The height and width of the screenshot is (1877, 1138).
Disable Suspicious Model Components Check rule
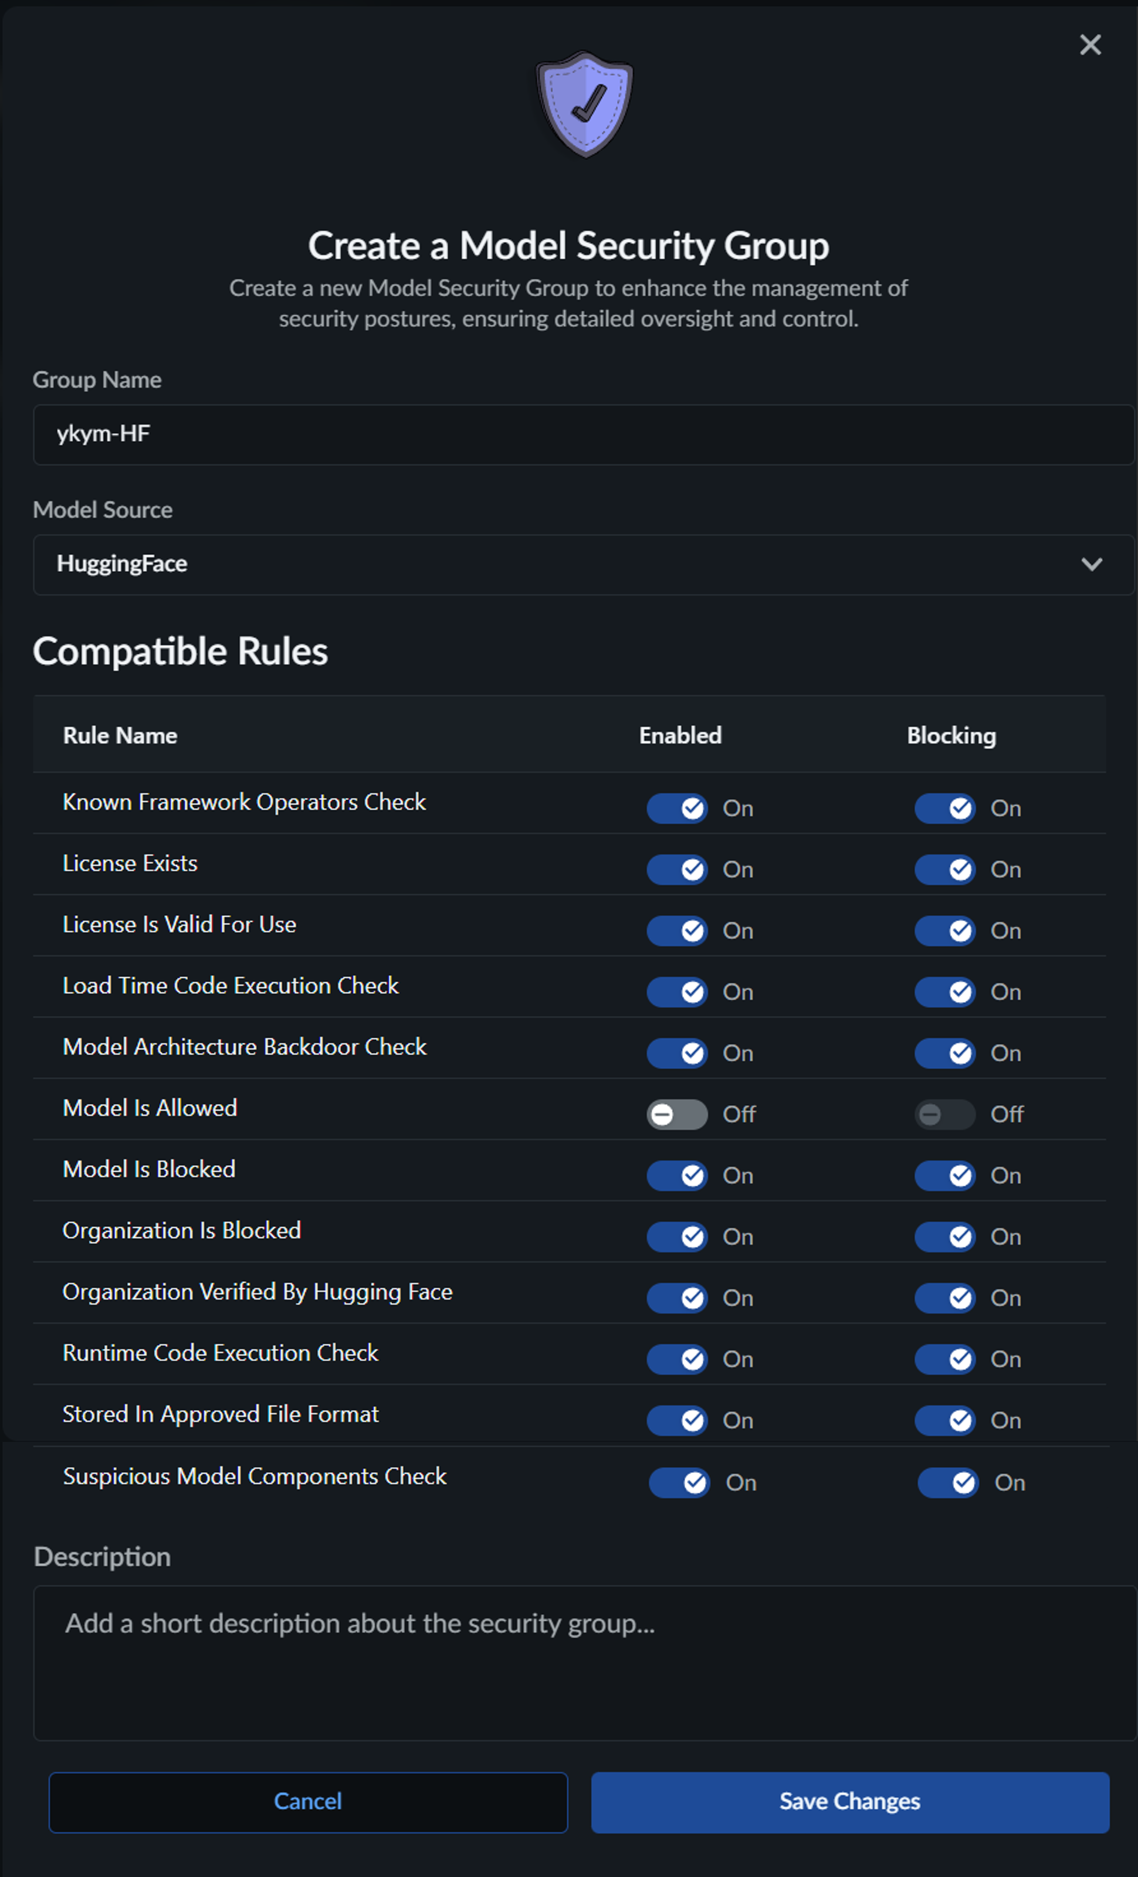679,1482
